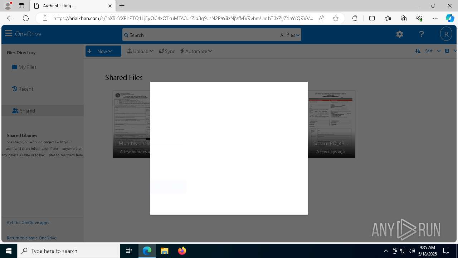Open File Explorer from the taskbar
This screenshot has width=458, height=258.
(165, 251)
